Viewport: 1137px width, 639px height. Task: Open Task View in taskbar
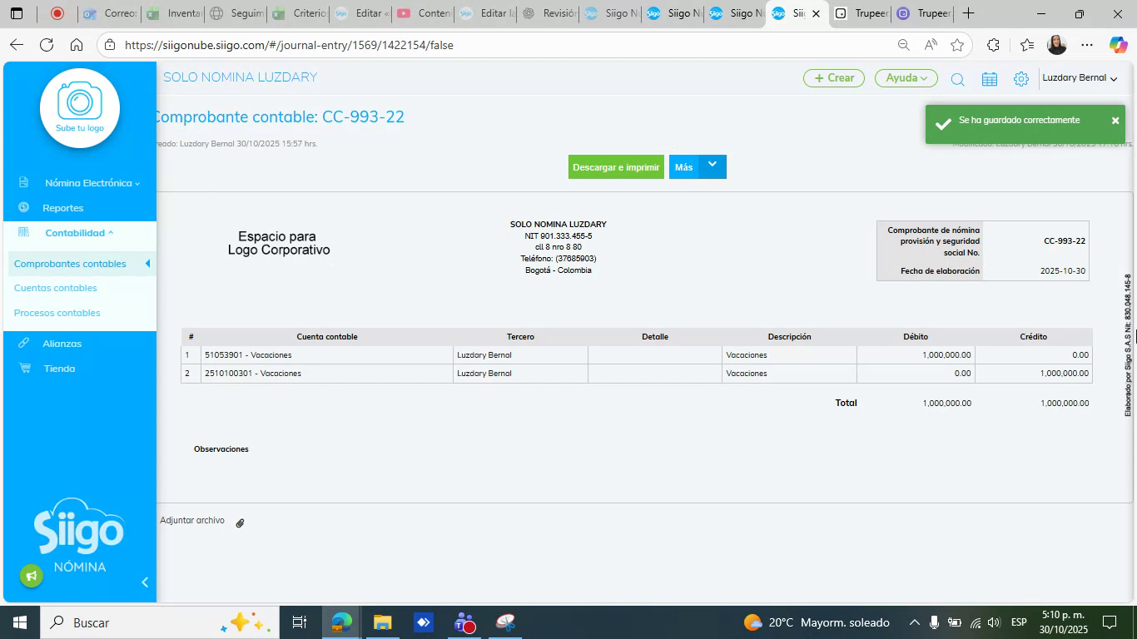(x=300, y=622)
